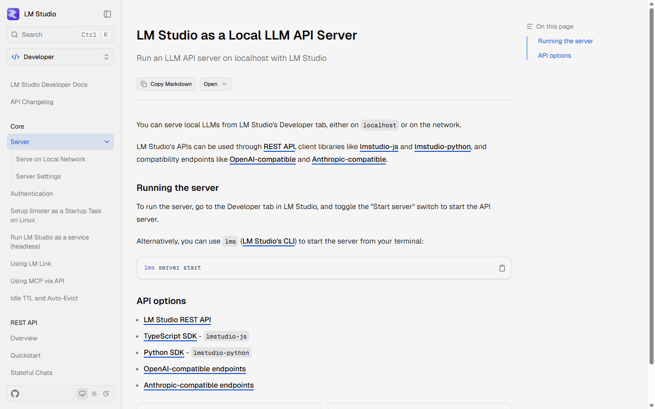Click the Copy Markdown button
The image size is (655, 409).
166,84
